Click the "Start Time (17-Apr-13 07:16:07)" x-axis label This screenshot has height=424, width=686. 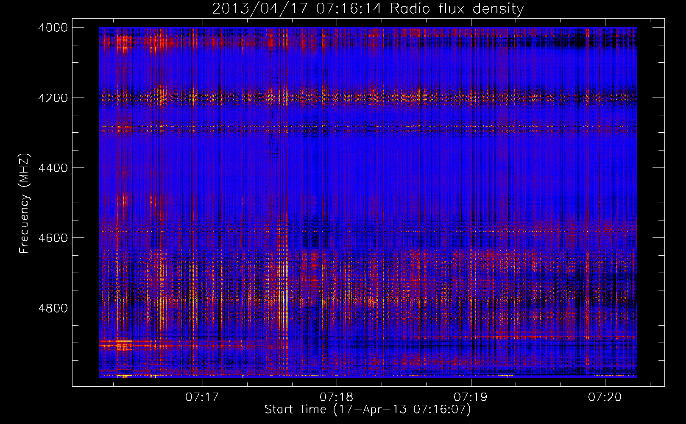pyautogui.click(x=368, y=410)
